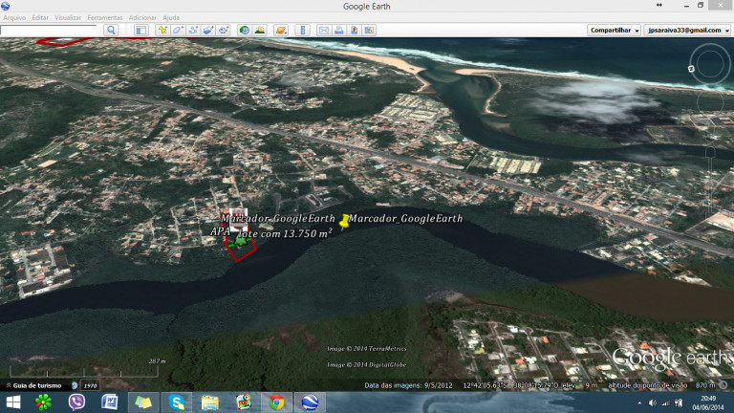Open the Compartilhar dropdown
Viewport: 734px width, 413px height.
click(614, 30)
